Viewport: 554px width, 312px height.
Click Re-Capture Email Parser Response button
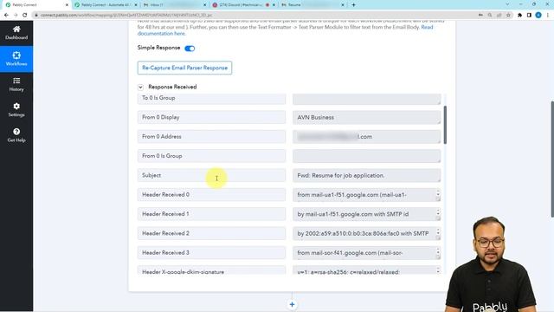click(184, 68)
